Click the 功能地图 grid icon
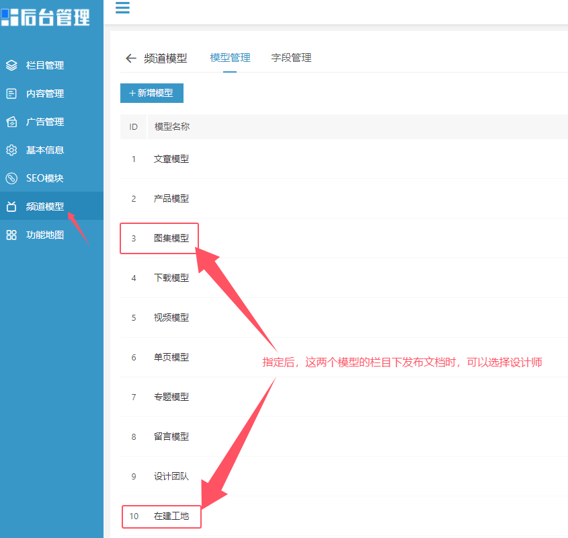The height and width of the screenshot is (538, 568). pos(11,235)
